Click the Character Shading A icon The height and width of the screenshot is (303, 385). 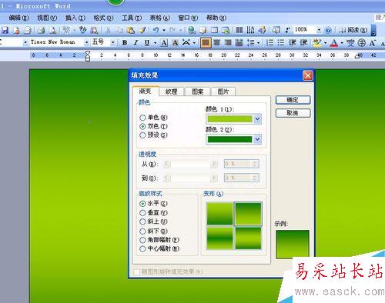click(x=176, y=42)
